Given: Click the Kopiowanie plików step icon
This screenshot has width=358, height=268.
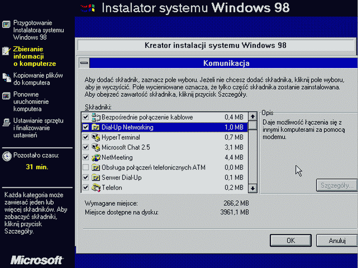Looking at the screenshot, I should point(7,77).
